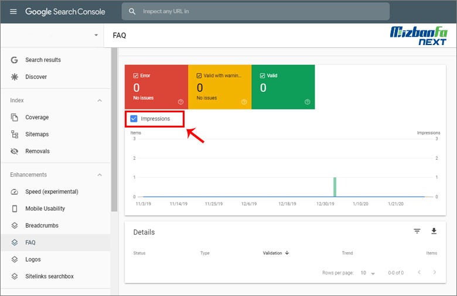The image size is (457, 296).
Task: Click the Speed gauge icon
Action: [x=14, y=192]
